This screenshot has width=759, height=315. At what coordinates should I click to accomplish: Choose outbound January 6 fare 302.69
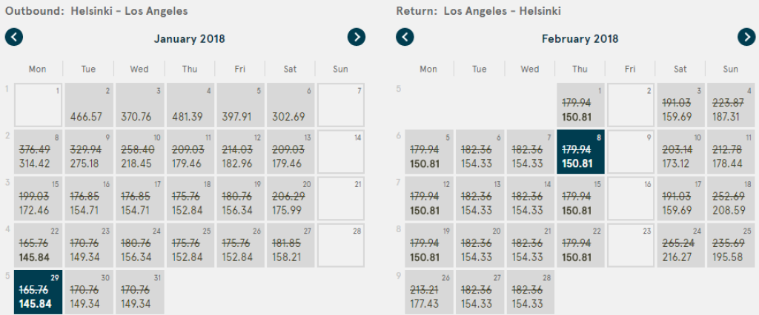pos(290,105)
